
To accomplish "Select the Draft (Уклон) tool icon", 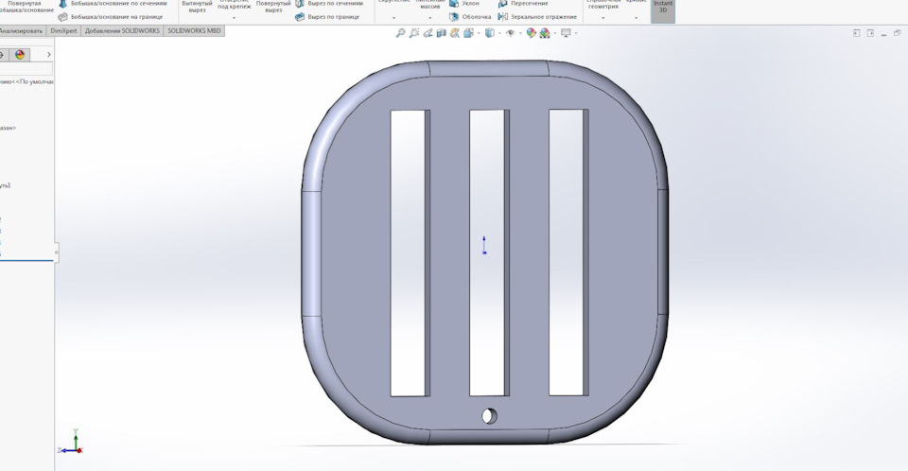I will [x=455, y=4].
